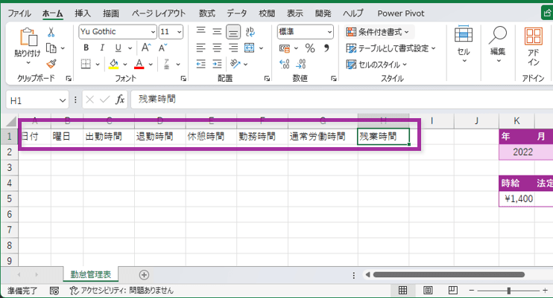553x298 pixels.
Task: Open Conditional Formatting (条件付き書式) menu
Action: (x=378, y=32)
